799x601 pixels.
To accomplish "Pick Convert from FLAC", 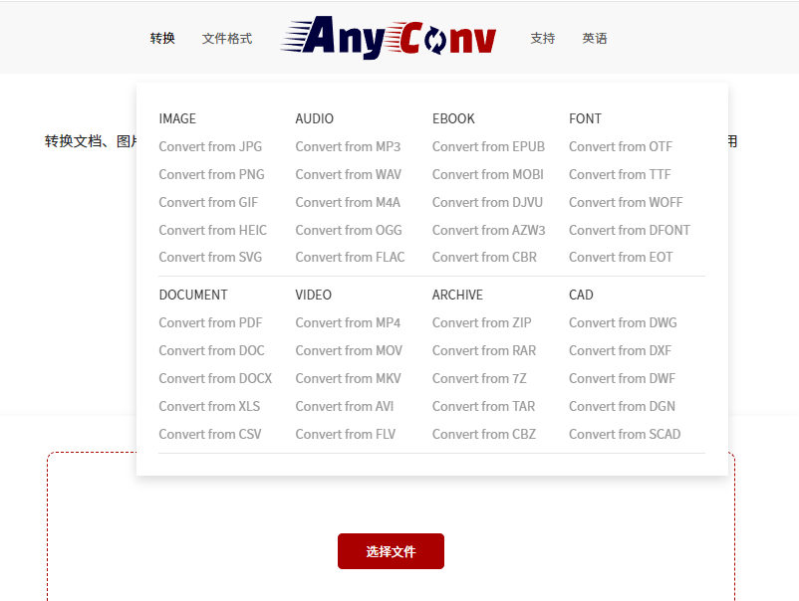I will [x=350, y=257].
